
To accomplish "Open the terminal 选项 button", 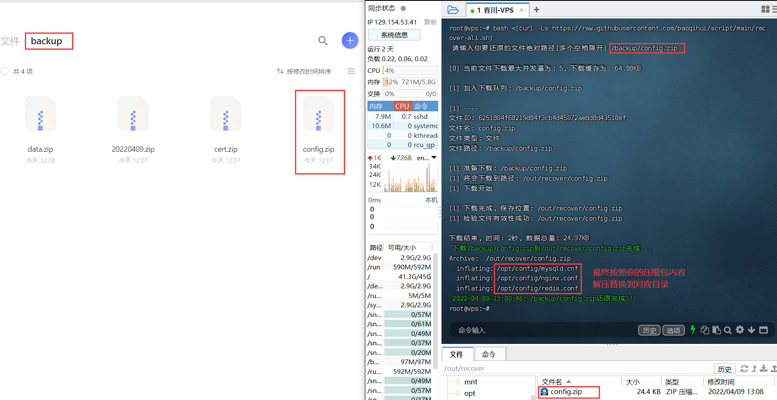I will point(673,330).
